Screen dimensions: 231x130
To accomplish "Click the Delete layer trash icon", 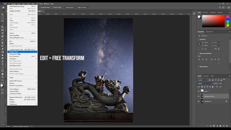I will coord(227,126).
